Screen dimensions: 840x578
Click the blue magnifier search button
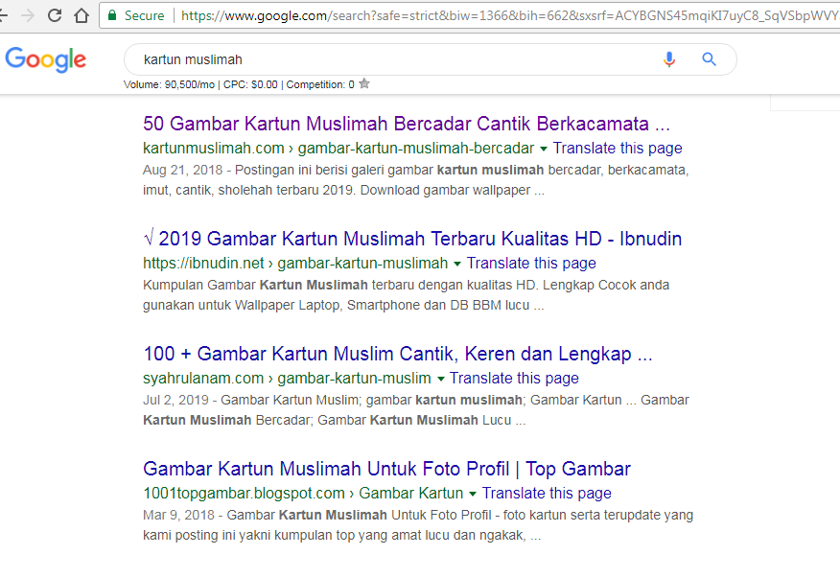[710, 59]
